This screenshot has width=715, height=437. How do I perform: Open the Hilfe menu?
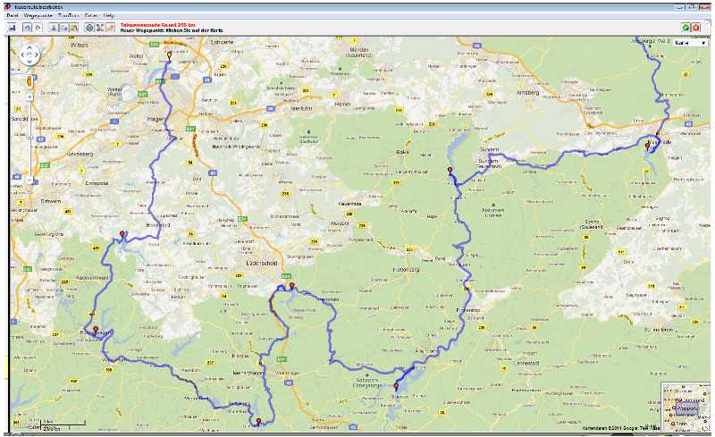point(109,16)
